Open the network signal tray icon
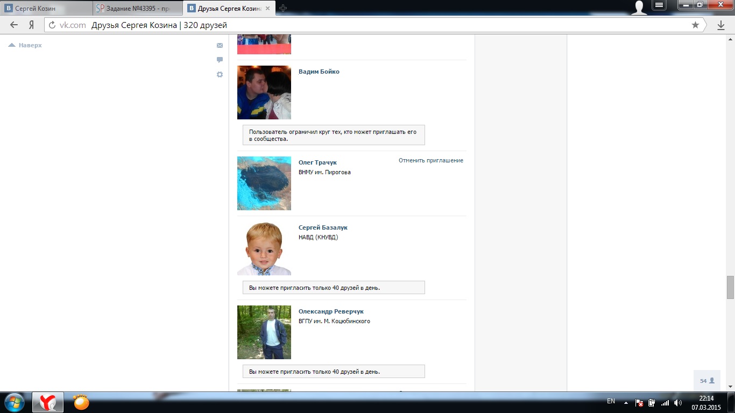735x413 pixels. tap(665, 402)
